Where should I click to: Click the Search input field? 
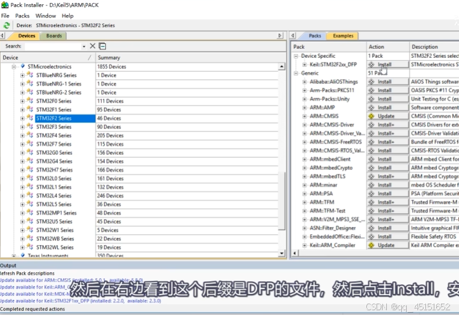(x=53, y=46)
